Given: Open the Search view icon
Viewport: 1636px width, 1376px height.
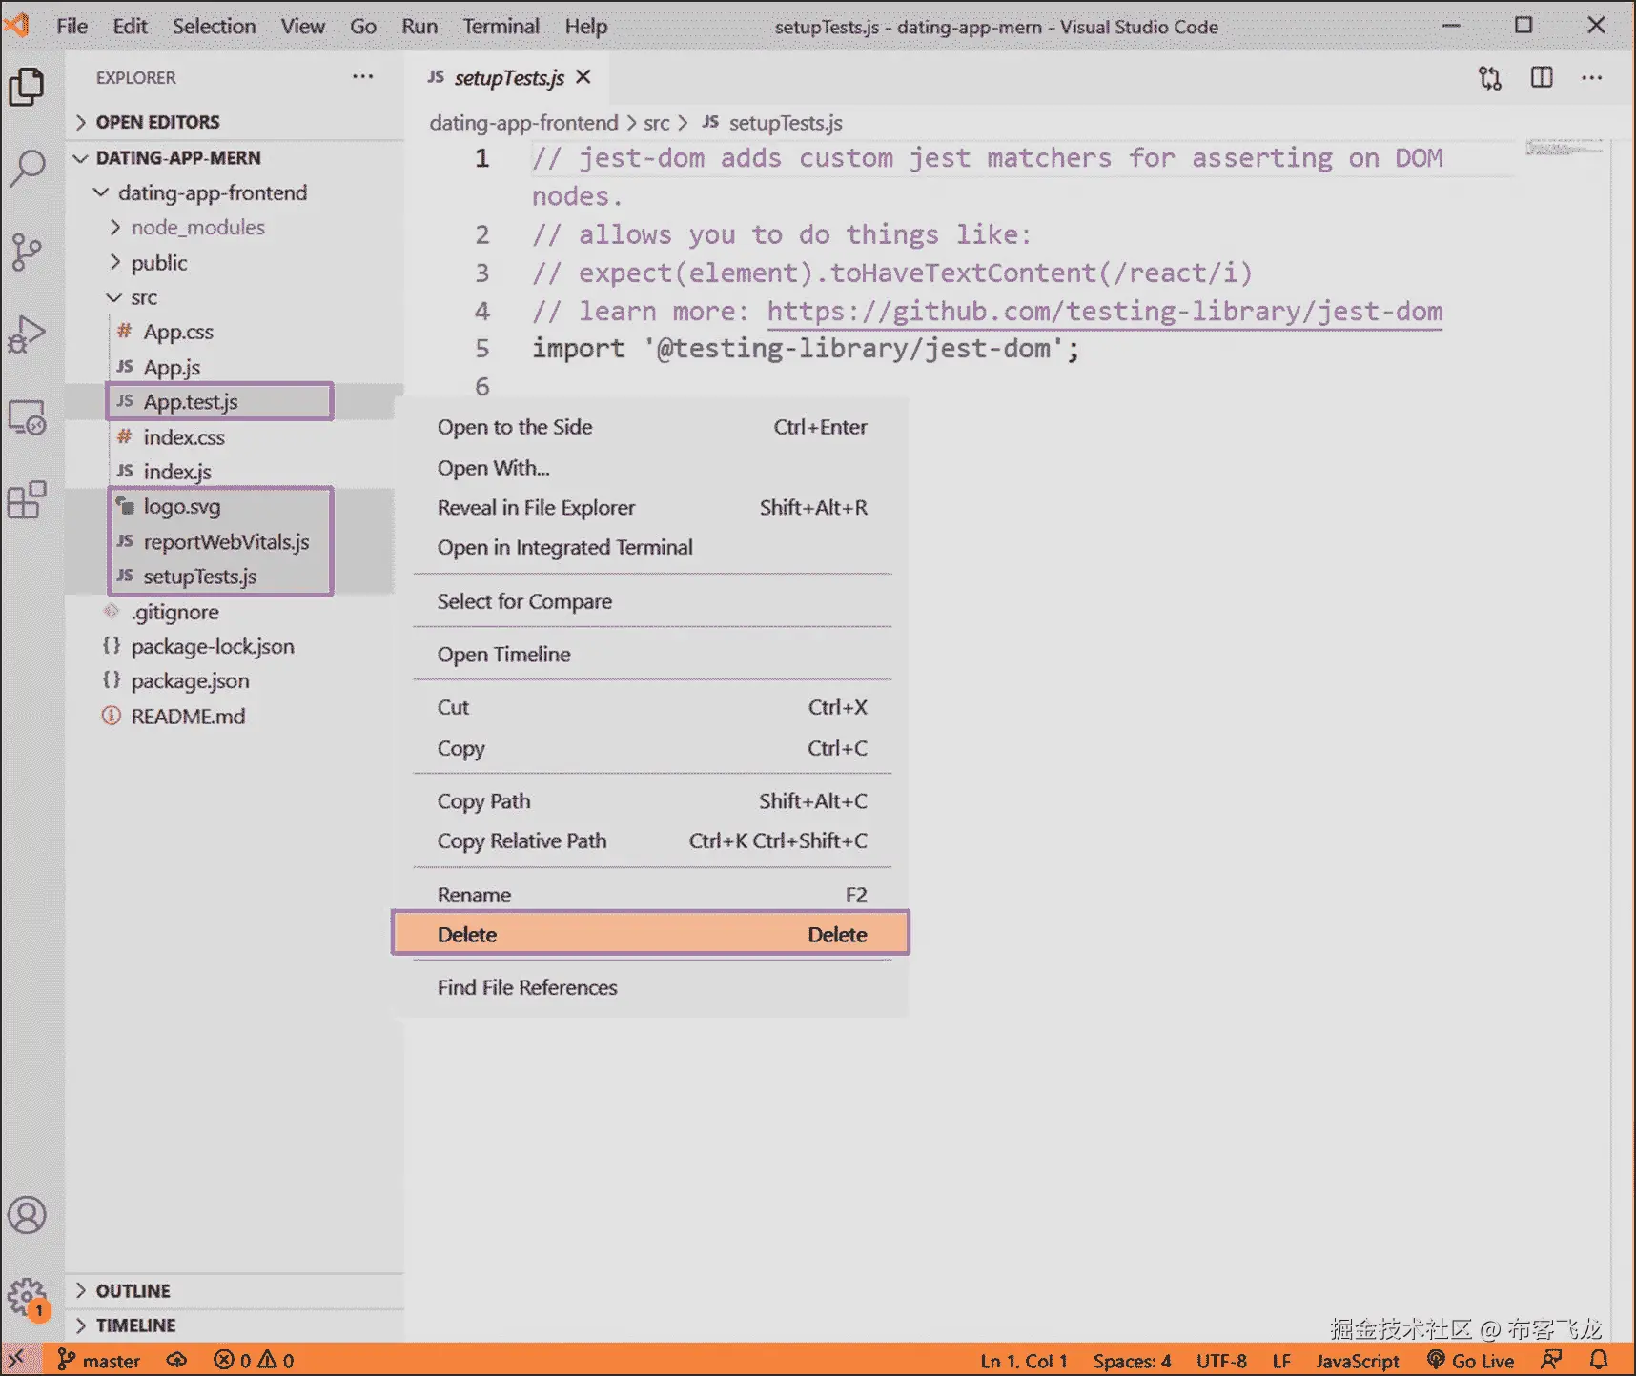Looking at the screenshot, I should (x=27, y=169).
